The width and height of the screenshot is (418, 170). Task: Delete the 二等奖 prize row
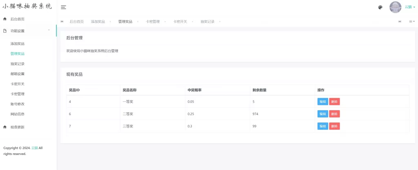[x=334, y=114]
